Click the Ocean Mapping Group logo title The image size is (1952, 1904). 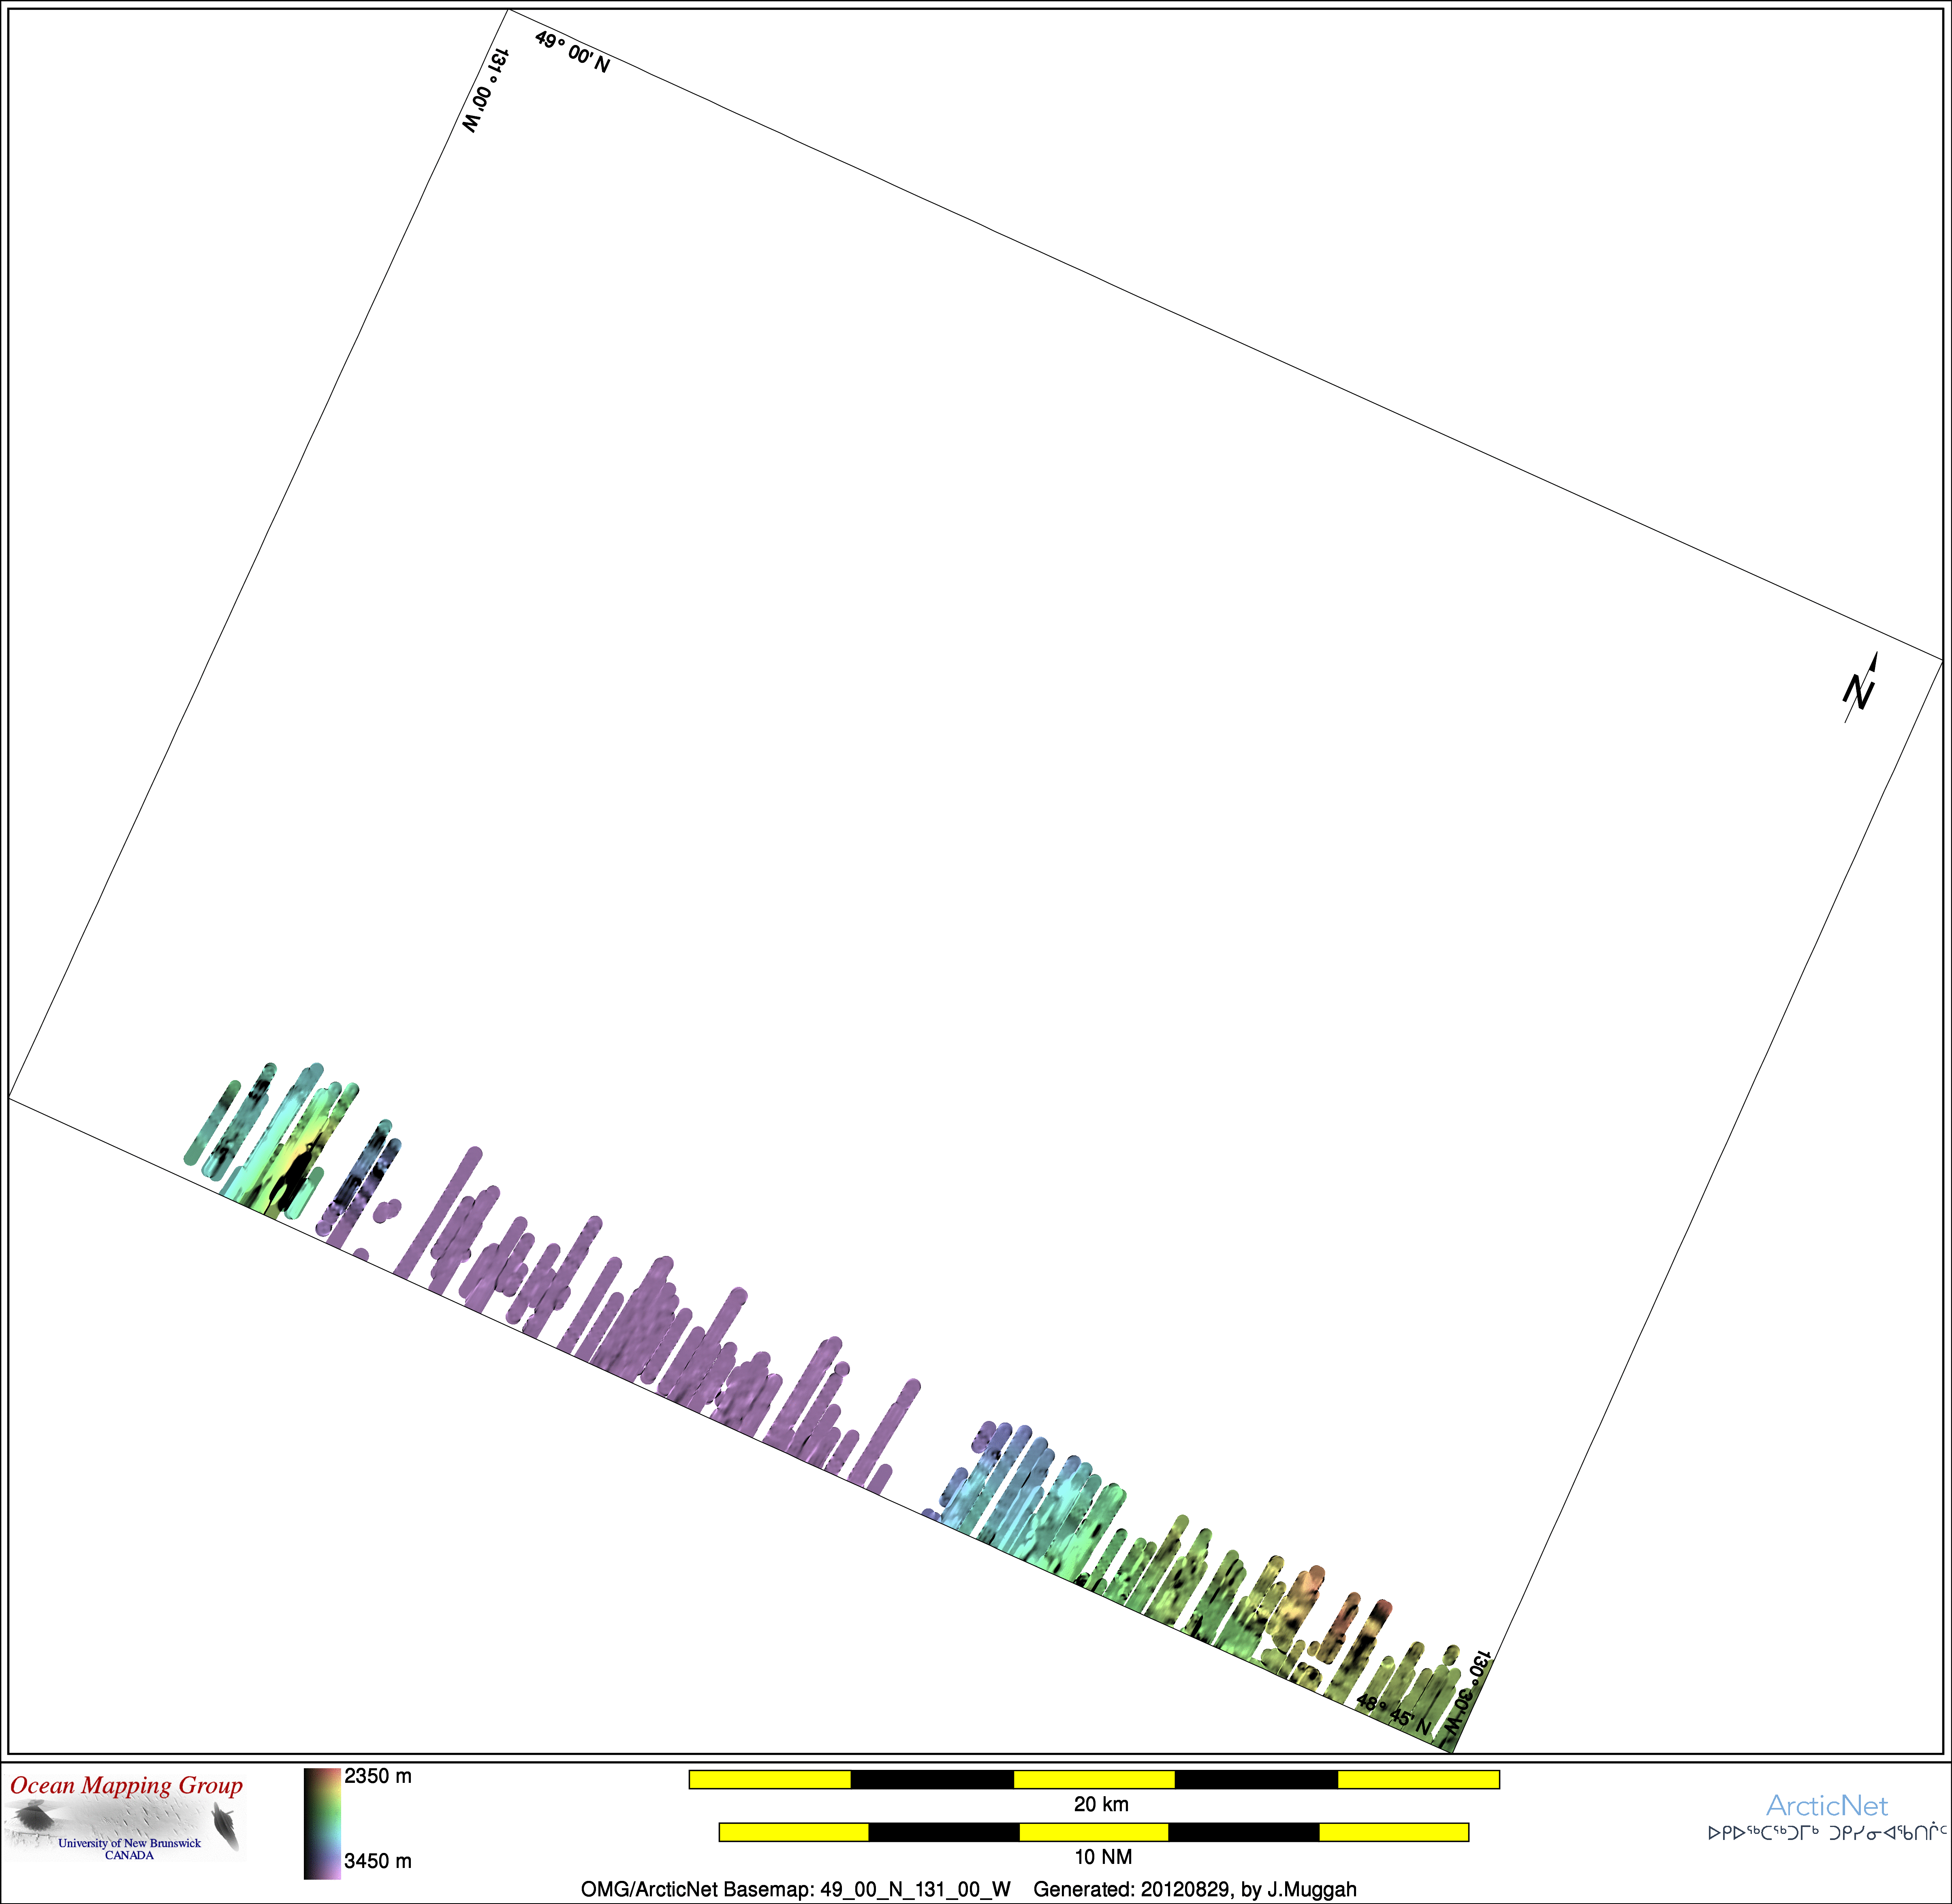pyautogui.click(x=127, y=1786)
